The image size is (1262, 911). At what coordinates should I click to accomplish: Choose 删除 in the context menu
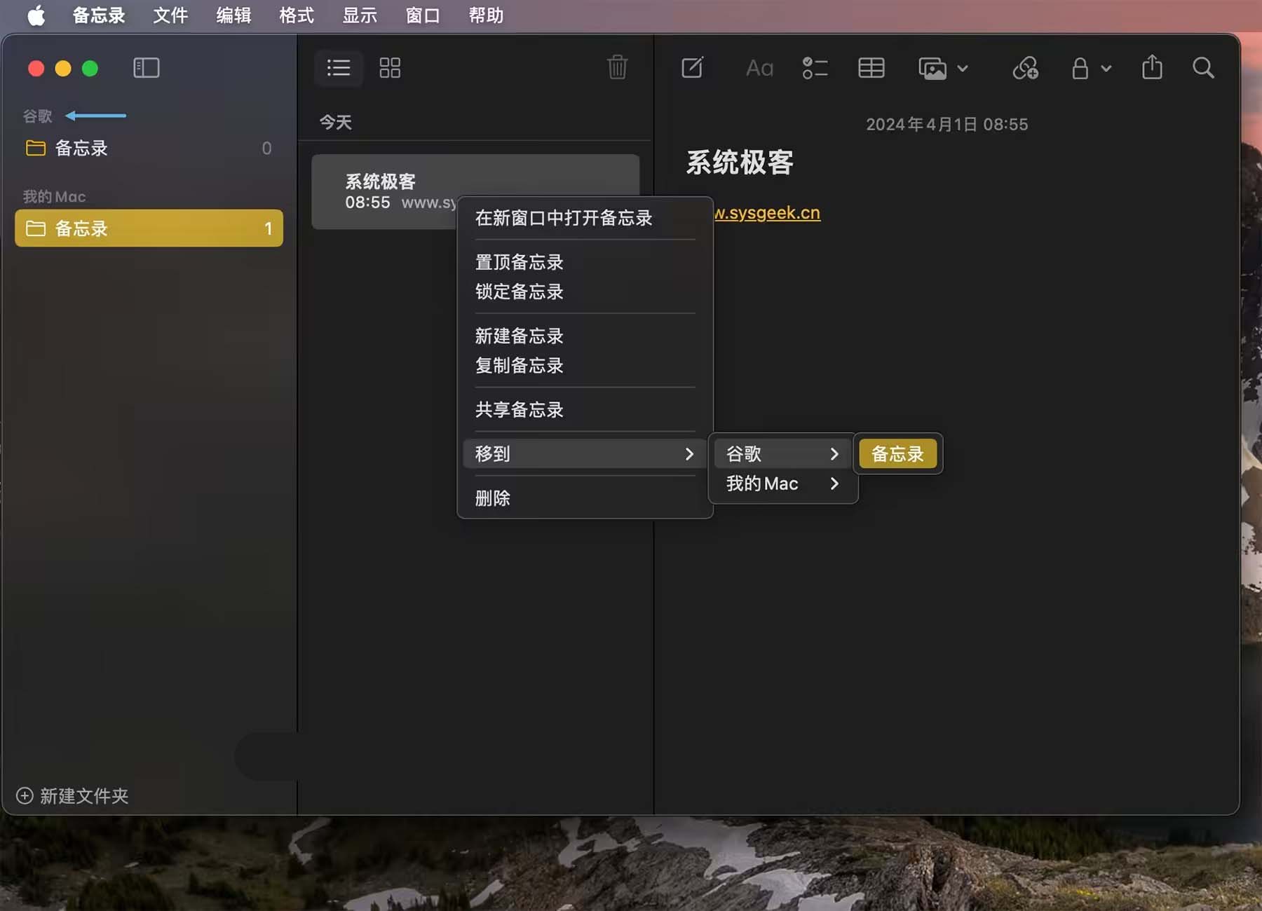point(493,498)
